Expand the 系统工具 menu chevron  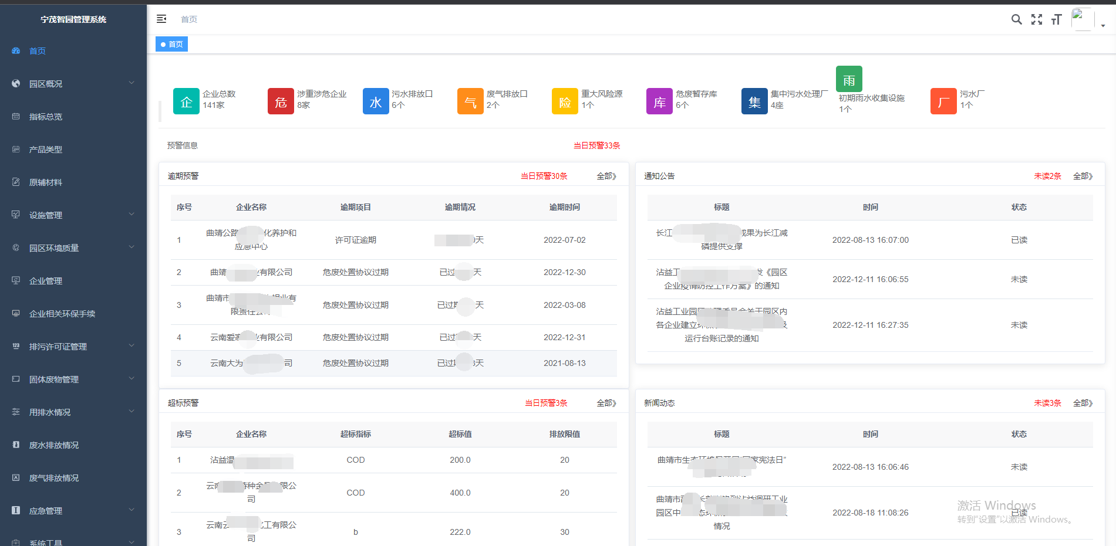[132, 542]
